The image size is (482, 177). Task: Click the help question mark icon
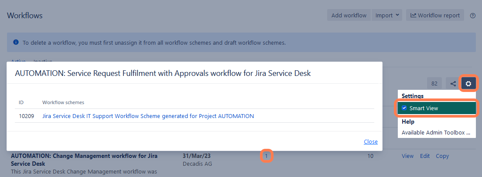472,16
